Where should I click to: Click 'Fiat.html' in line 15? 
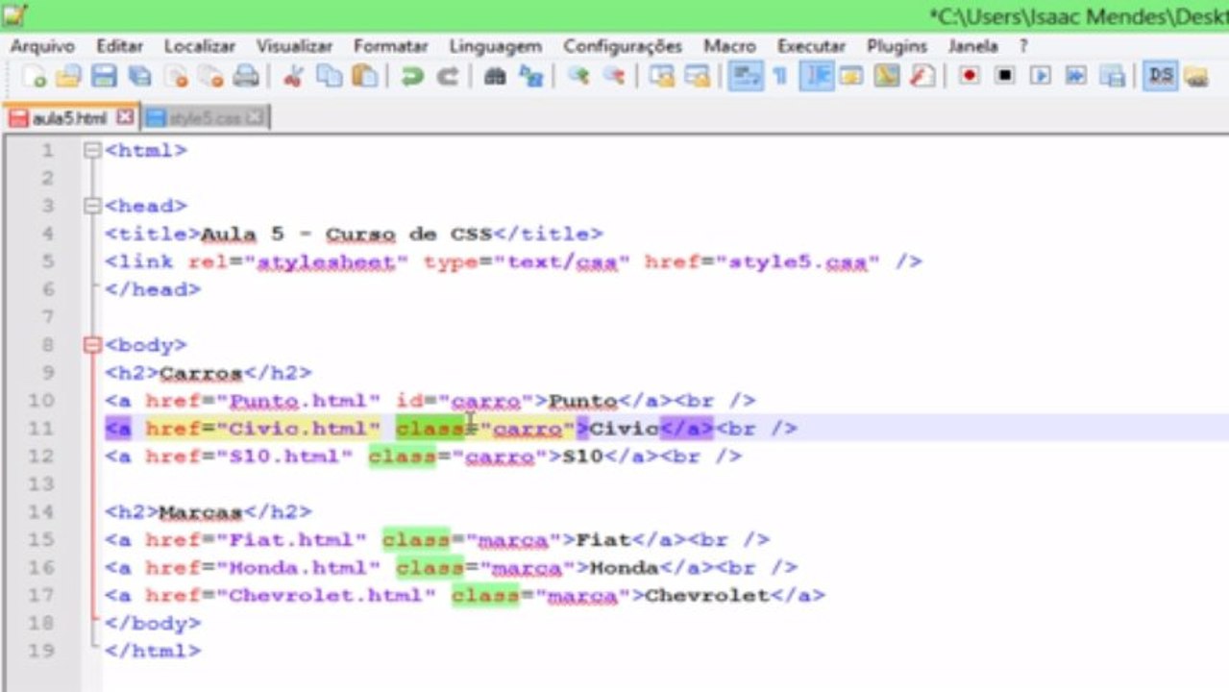coord(291,540)
